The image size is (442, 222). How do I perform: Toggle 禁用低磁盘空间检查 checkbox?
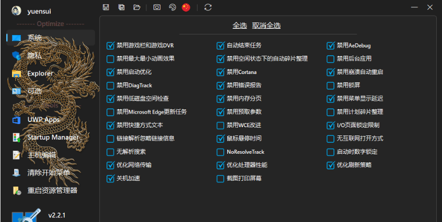click(110, 98)
